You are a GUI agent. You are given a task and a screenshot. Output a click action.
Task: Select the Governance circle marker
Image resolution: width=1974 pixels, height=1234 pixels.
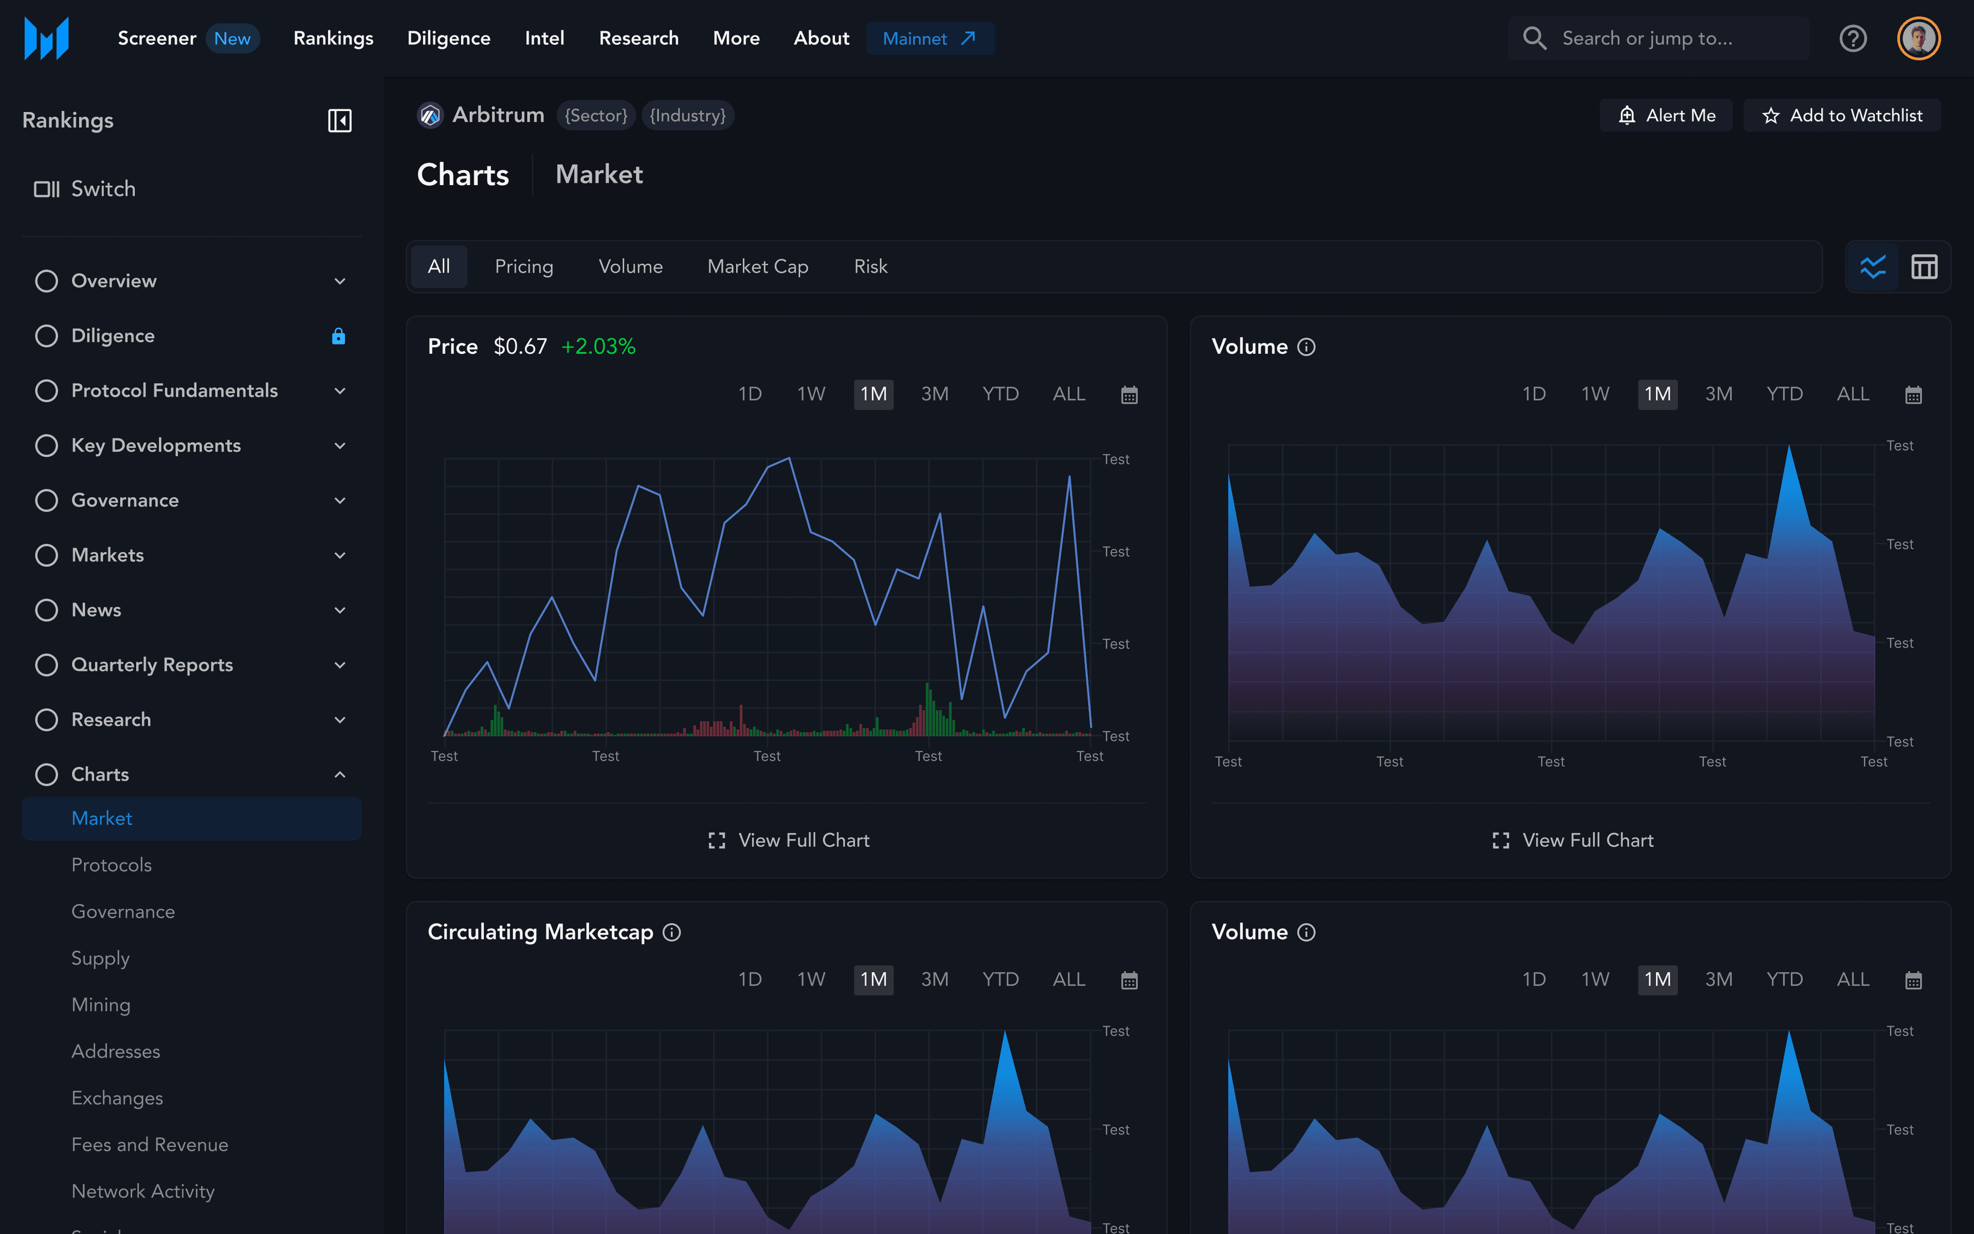click(46, 500)
